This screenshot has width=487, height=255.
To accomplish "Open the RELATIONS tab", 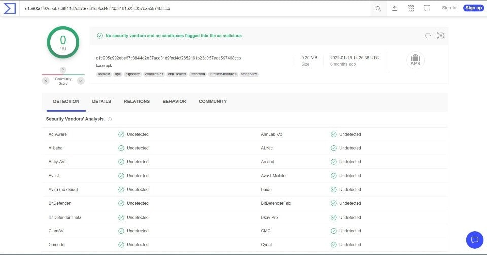I will (136, 101).
